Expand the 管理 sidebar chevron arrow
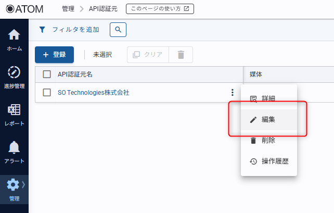 (x=23, y=184)
